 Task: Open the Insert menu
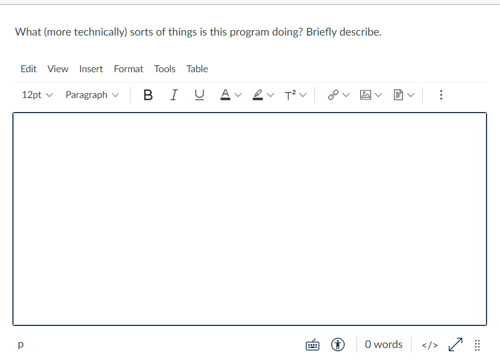(91, 69)
